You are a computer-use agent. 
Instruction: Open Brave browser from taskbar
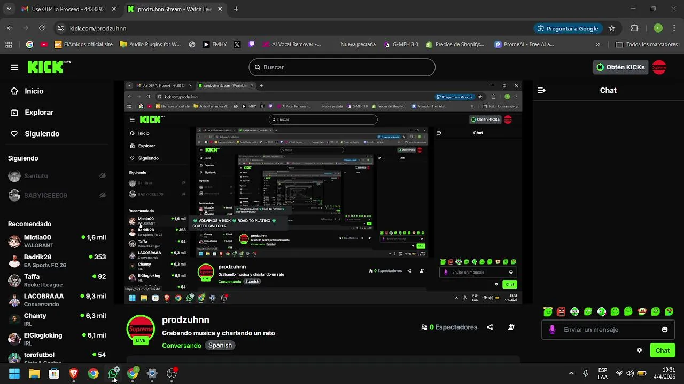pyautogui.click(x=74, y=373)
